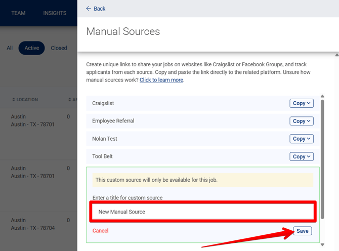
Task: Click the sources list vertical scrollbar
Action: [322, 152]
